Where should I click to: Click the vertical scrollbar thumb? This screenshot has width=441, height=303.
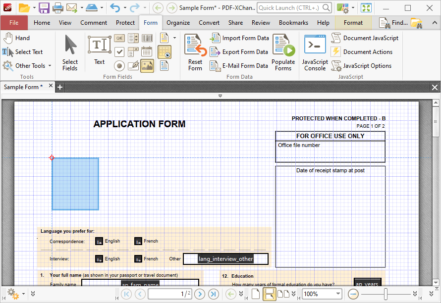pyautogui.click(x=436, y=121)
